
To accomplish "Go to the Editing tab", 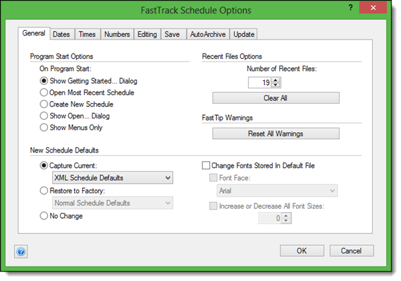I will [x=147, y=34].
